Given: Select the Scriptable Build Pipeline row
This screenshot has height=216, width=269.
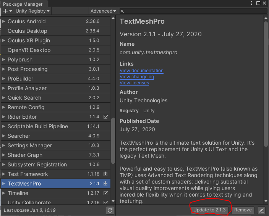Looking at the screenshot, I should point(55,126).
